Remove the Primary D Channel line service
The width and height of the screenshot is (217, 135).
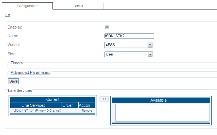[87, 111]
